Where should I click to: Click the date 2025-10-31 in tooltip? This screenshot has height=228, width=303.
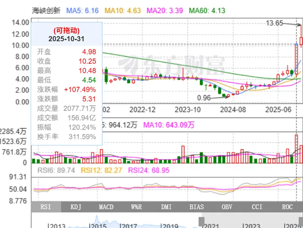click(x=66, y=39)
